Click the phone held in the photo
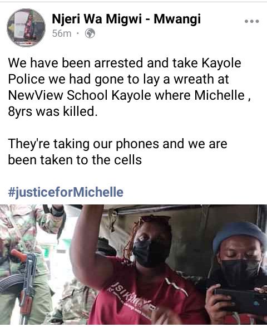This screenshot has height=327, width=267. 240,300
